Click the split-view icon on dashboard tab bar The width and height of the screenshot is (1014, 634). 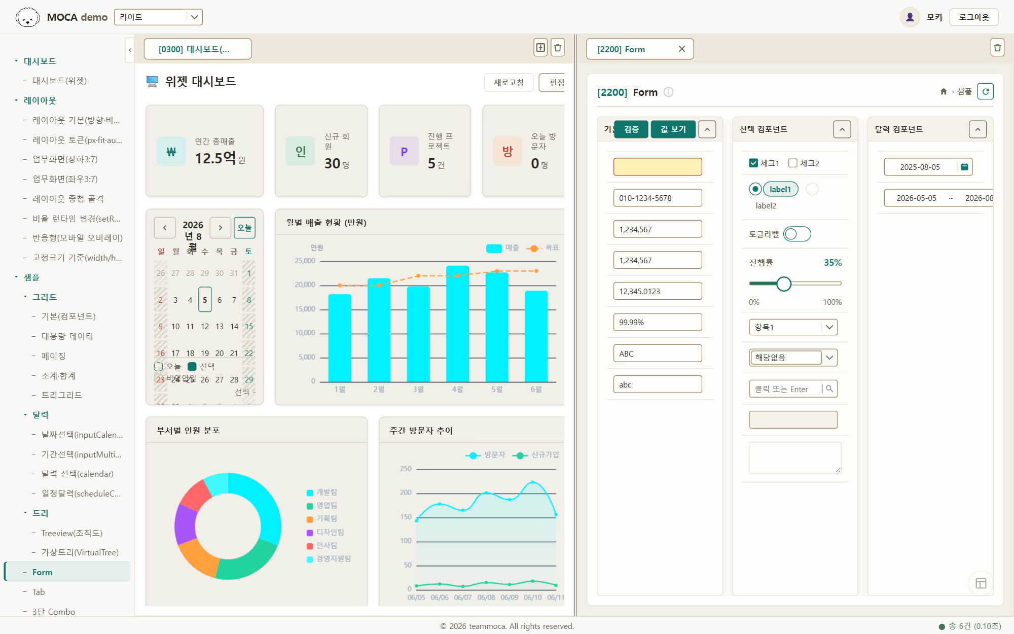[x=541, y=48]
